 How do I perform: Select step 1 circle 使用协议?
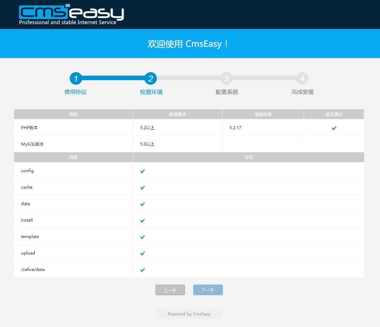(76, 78)
